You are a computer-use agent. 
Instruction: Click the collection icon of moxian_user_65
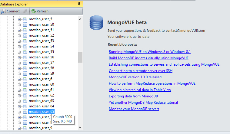(x=25, y=112)
